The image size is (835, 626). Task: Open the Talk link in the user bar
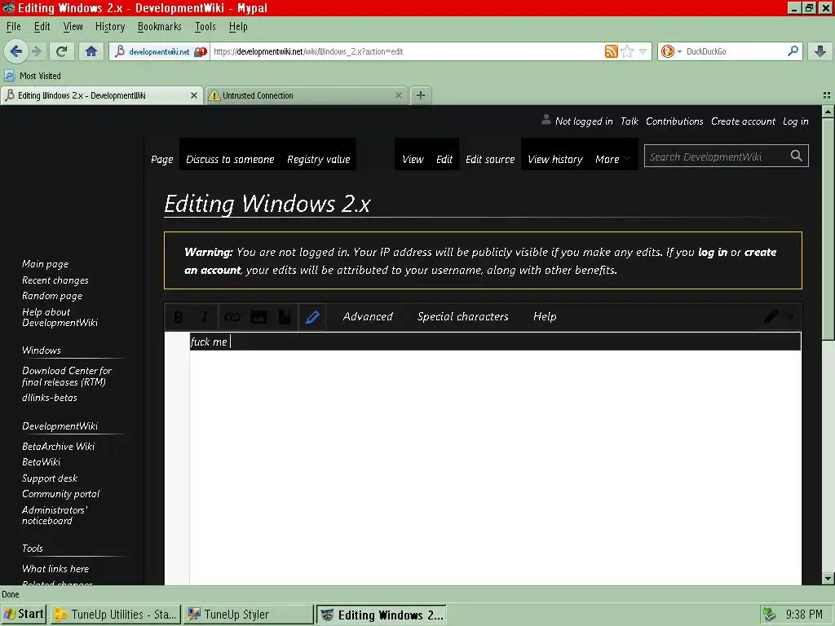(629, 121)
